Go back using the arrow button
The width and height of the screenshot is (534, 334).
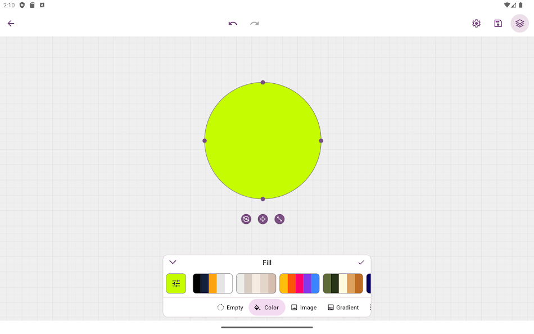coord(11,23)
